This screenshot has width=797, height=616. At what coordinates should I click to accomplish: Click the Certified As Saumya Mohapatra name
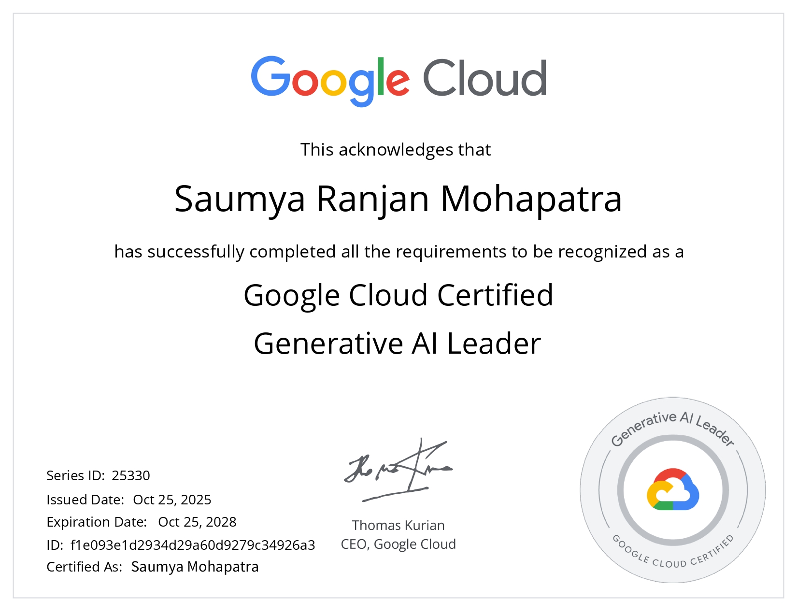tap(195, 567)
